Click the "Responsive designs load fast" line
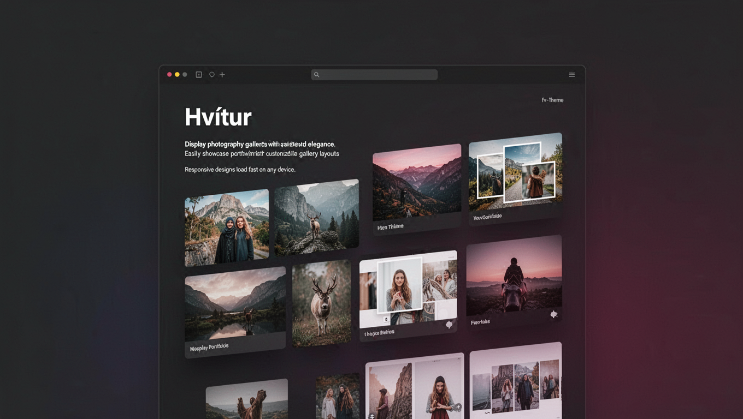 (x=240, y=170)
